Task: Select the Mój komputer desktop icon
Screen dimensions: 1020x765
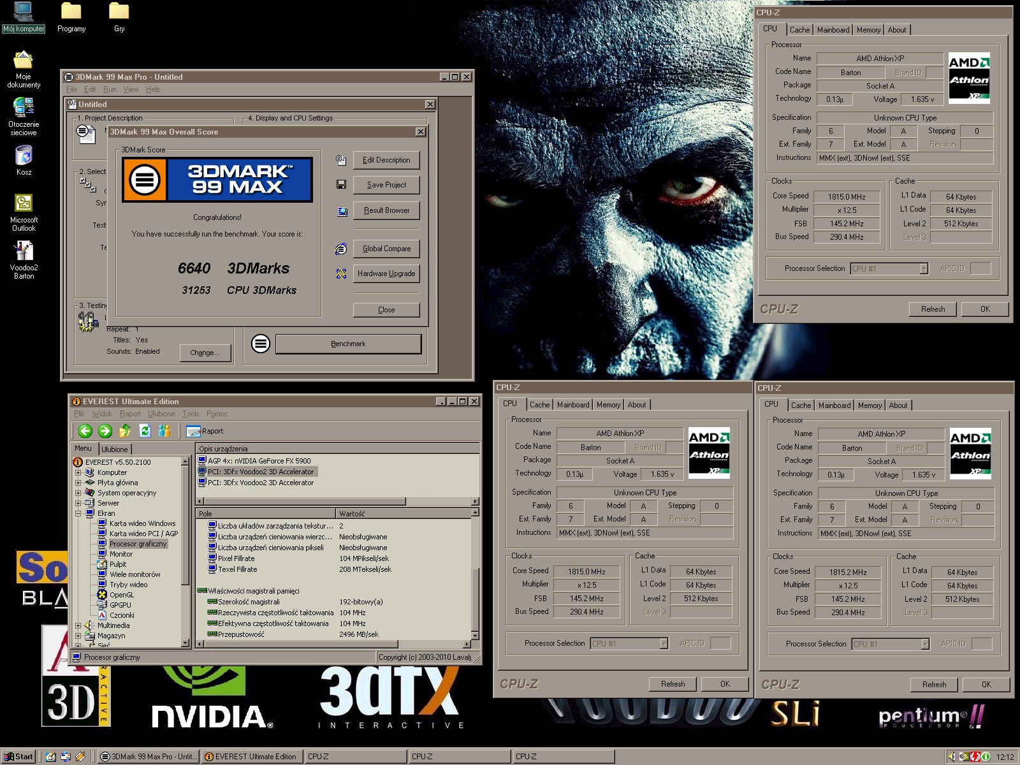Action: pyautogui.click(x=24, y=17)
